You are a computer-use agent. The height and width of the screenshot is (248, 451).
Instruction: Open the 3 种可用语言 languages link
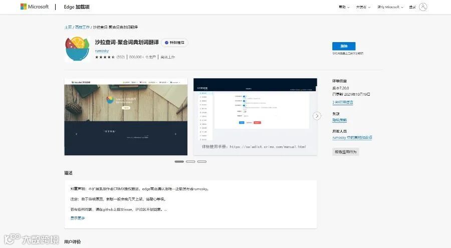click(x=343, y=102)
